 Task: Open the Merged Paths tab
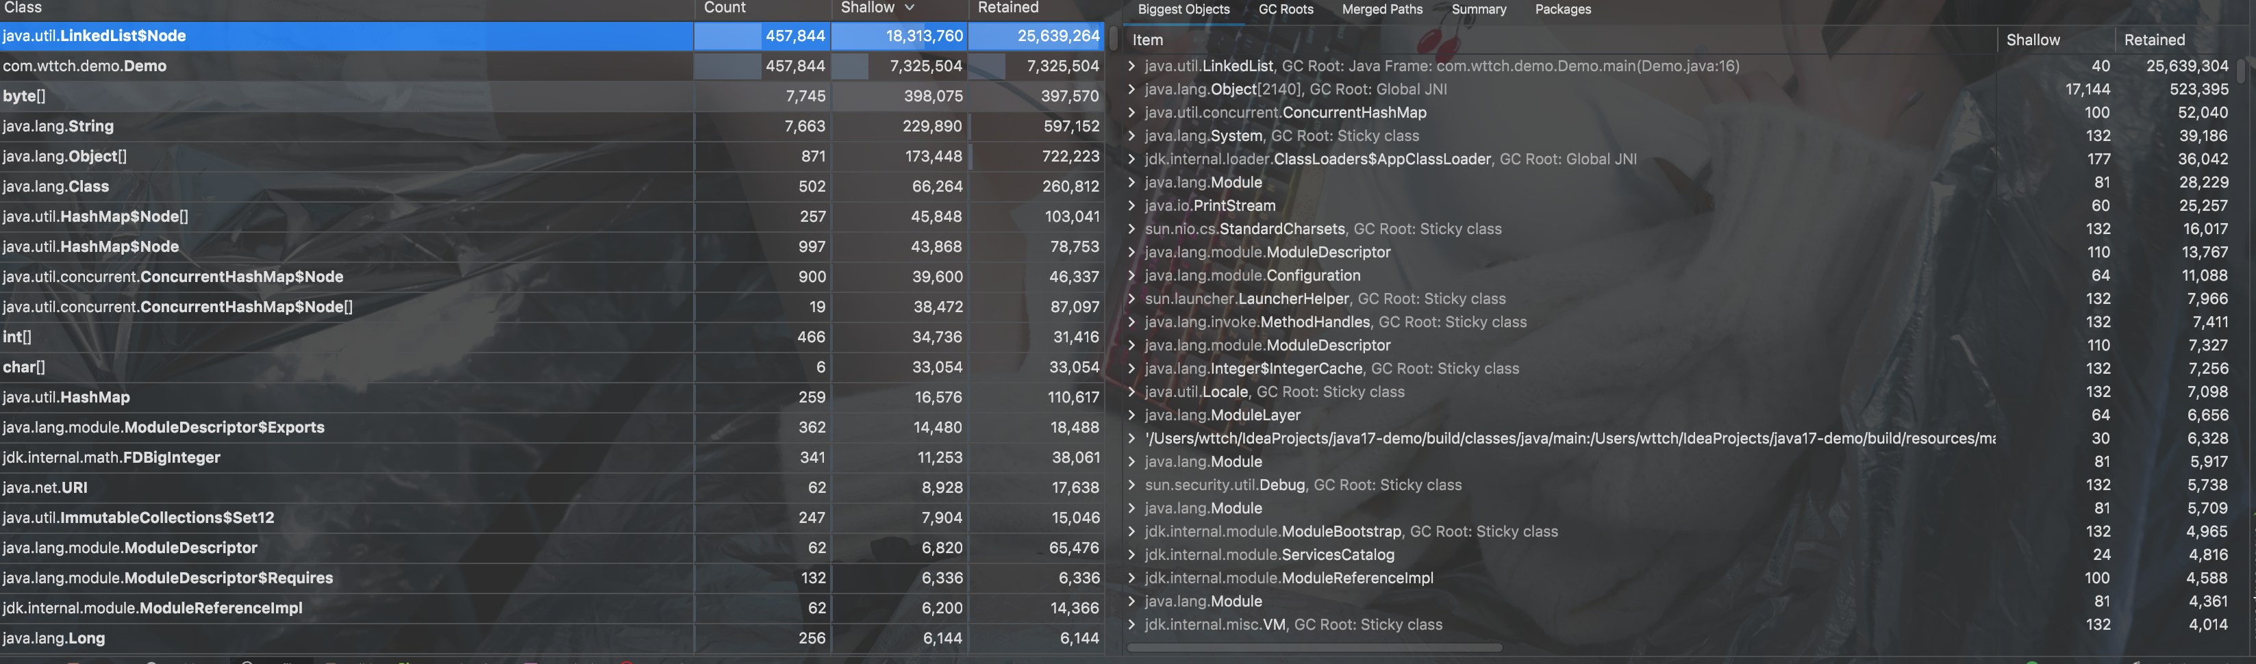click(x=1381, y=10)
